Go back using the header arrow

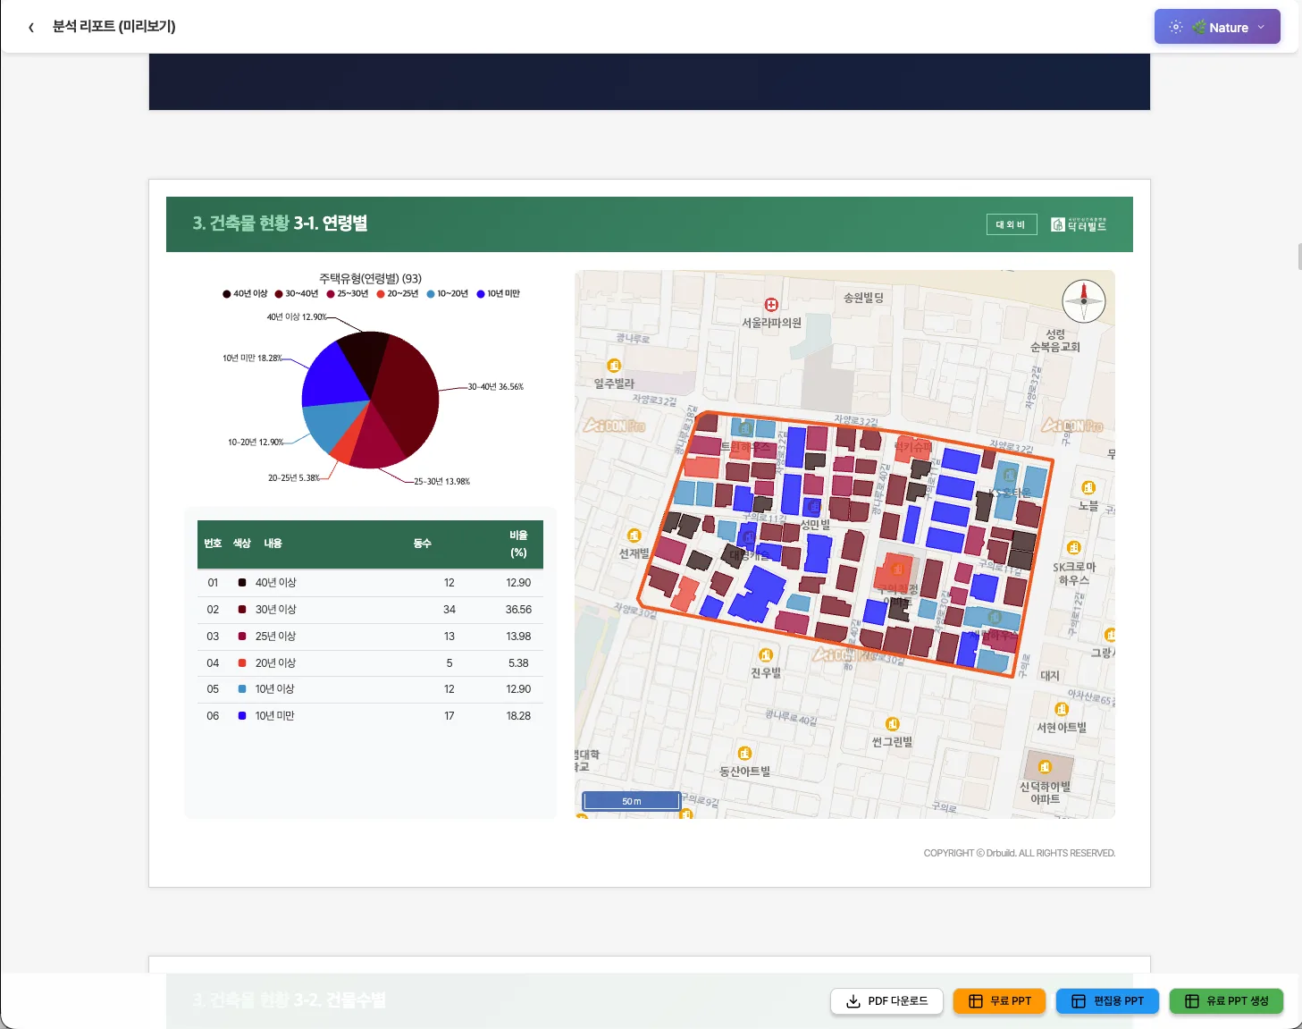pyautogui.click(x=31, y=27)
